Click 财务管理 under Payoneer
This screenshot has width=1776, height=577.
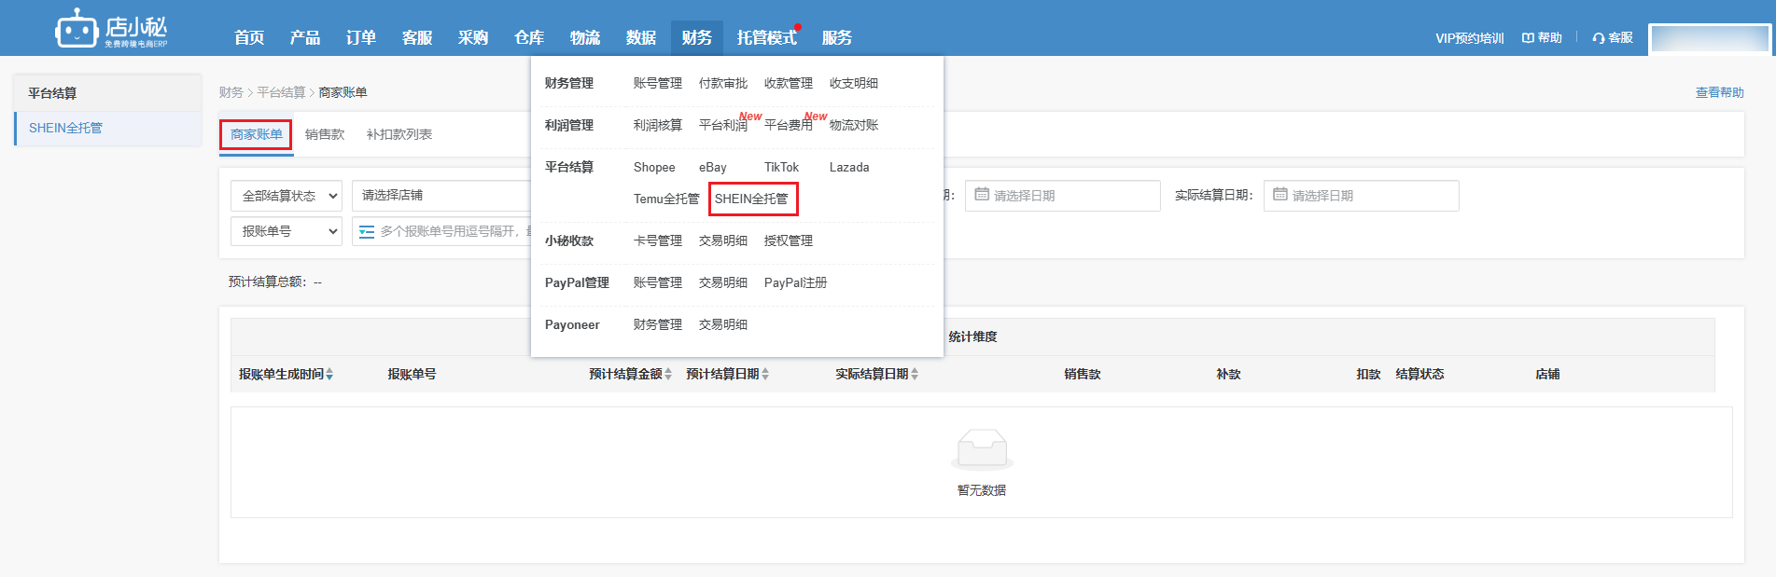point(658,324)
